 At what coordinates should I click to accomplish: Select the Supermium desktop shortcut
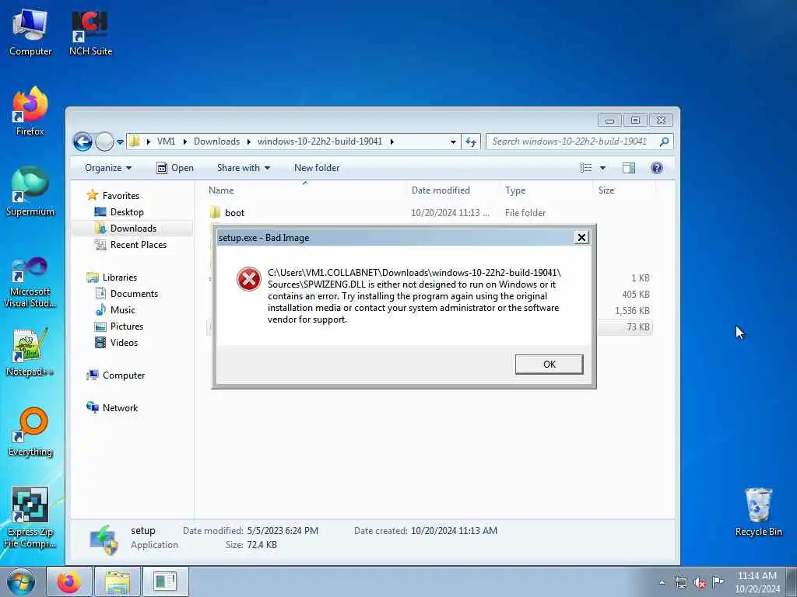pos(30,191)
